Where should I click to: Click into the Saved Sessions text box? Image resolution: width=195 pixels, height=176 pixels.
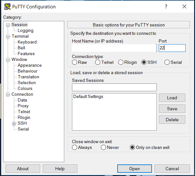[114, 87]
